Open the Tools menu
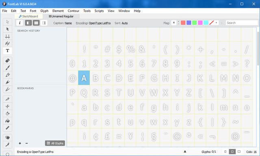The image size is (260, 156). pos(87,11)
